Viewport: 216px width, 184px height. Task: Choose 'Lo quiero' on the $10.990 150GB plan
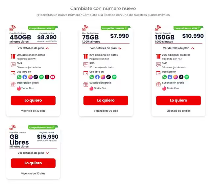click(178, 100)
